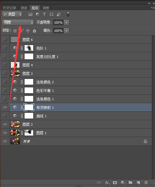Select the 曲线 1 layer
This screenshot has height=187, width=155.
pyautogui.click(x=81, y=116)
